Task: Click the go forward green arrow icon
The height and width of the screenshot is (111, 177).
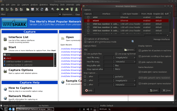Action: (62, 9)
